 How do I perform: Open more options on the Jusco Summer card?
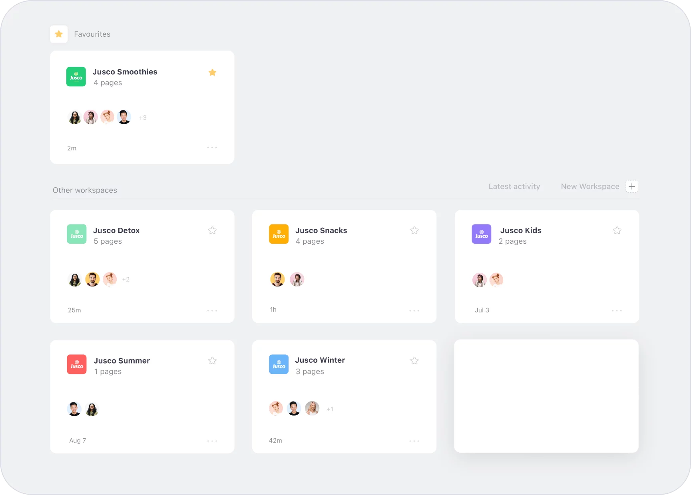[x=212, y=441]
